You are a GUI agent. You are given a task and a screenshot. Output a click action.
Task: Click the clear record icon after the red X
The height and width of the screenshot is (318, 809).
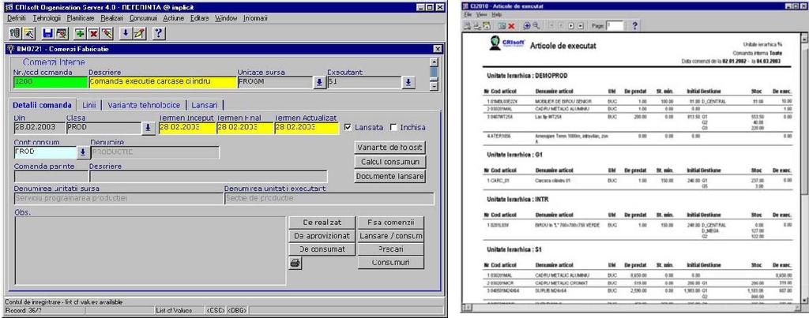pyautogui.click(x=107, y=33)
